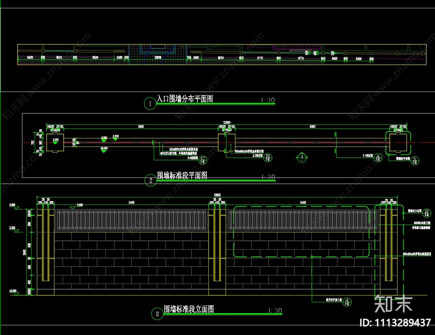Select the left iron railing panel in the elevation
Image resolution: width=435 pixels, height=335 pixels.
(131, 220)
